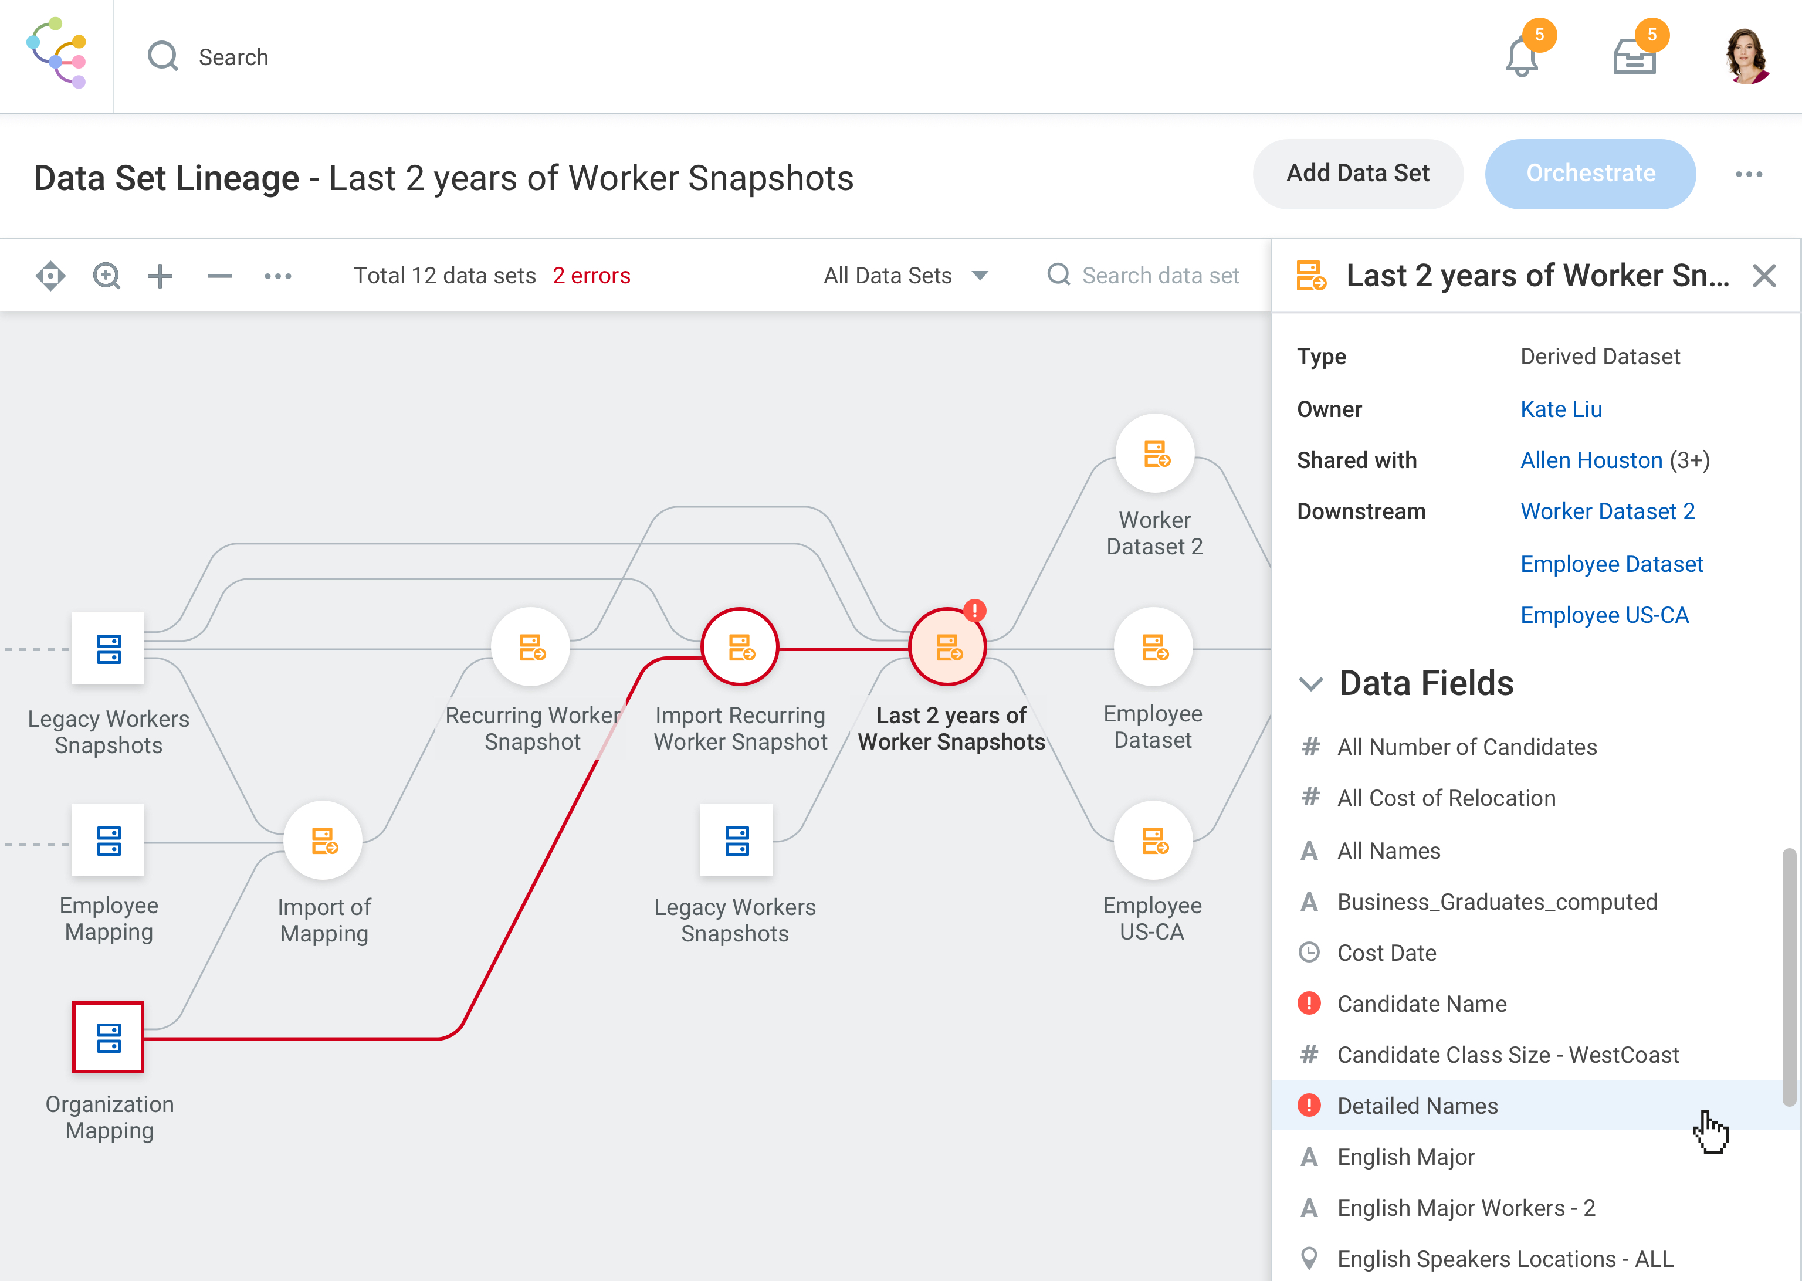The width and height of the screenshot is (1802, 1281).
Task: Collapse the Data Fields section
Action: tap(1310, 683)
